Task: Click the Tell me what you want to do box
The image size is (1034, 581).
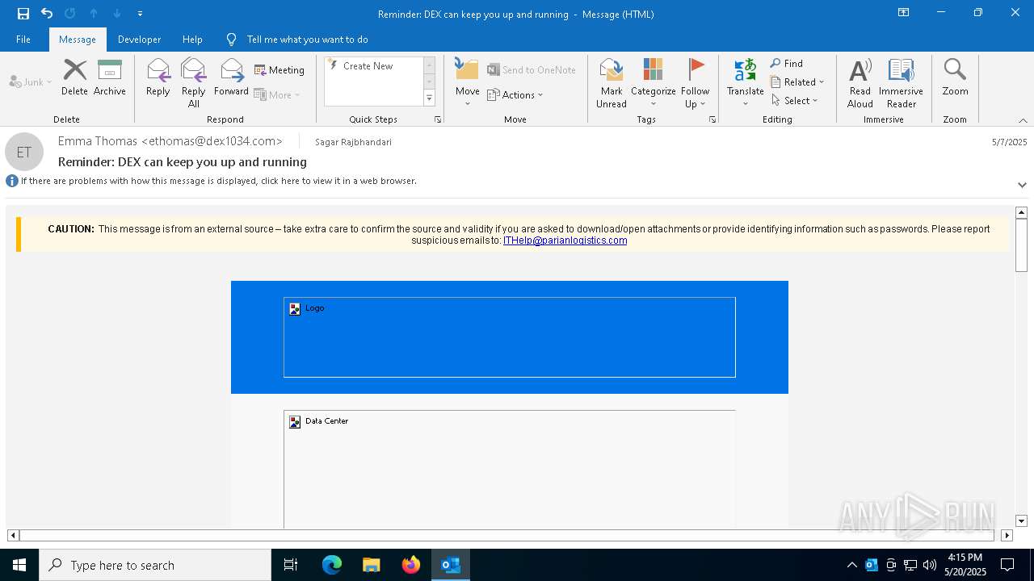Action: (x=307, y=40)
